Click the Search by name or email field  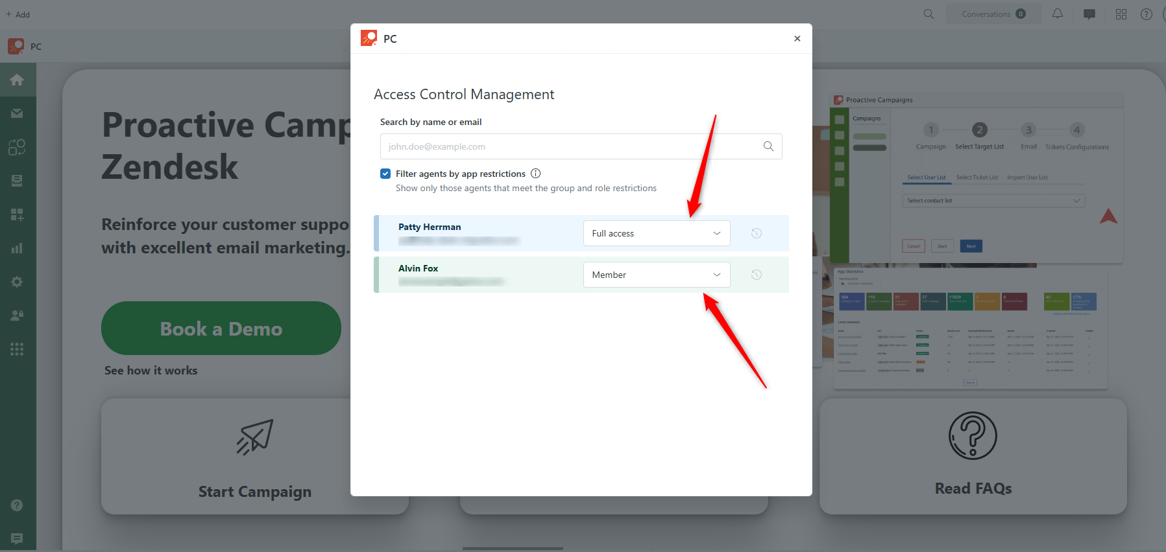point(581,146)
